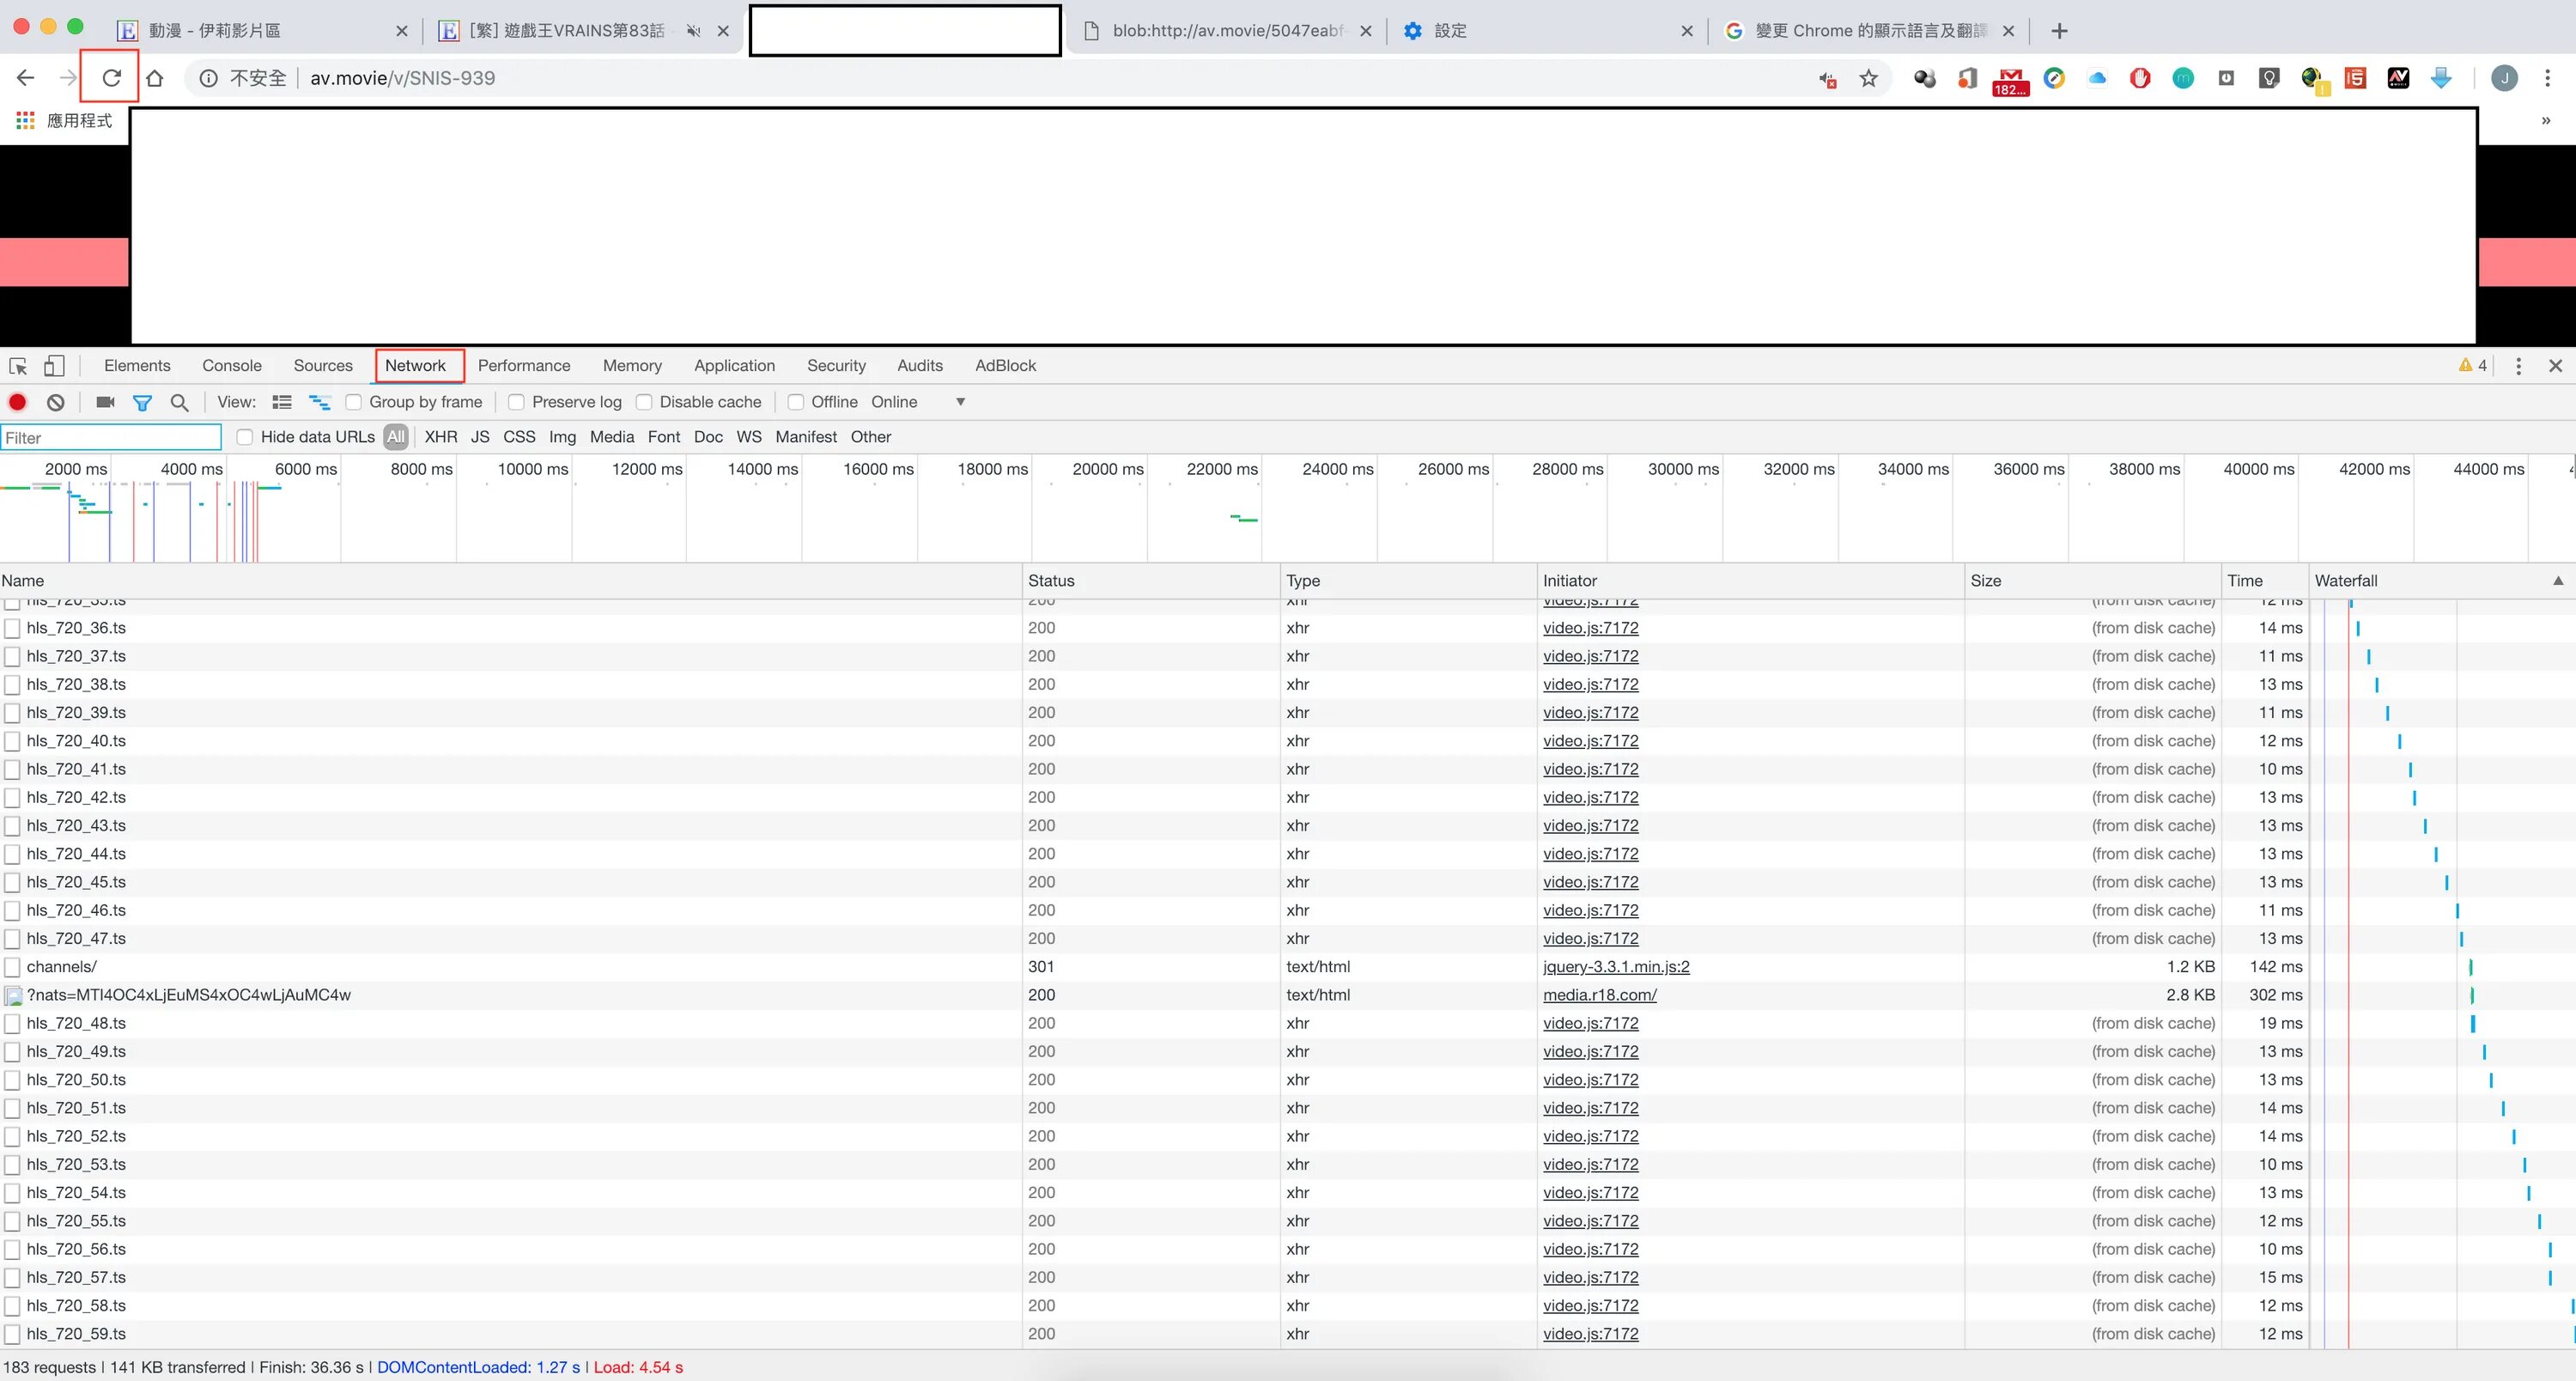Open network search magnifier
The width and height of the screenshot is (2576, 1381).
180,402
